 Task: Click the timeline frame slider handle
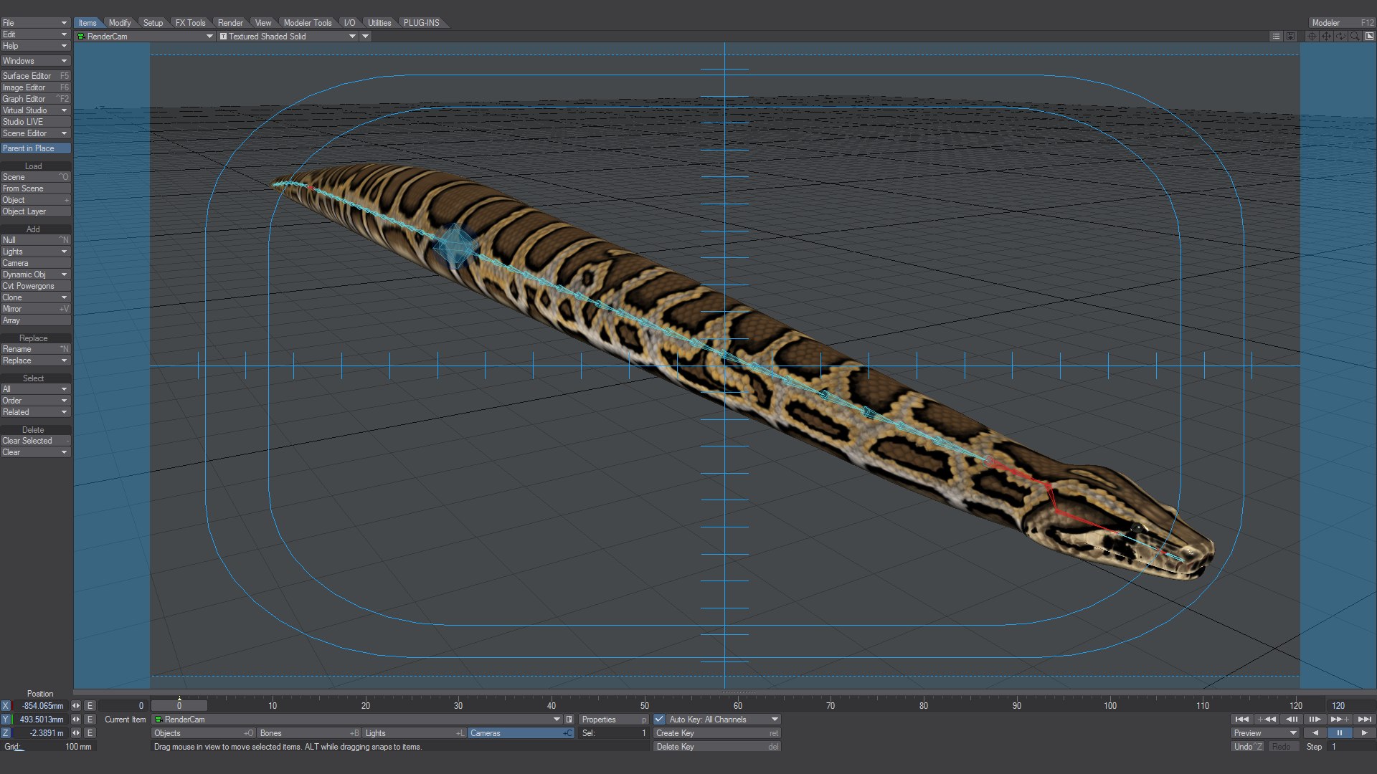[x=179, y=706]
